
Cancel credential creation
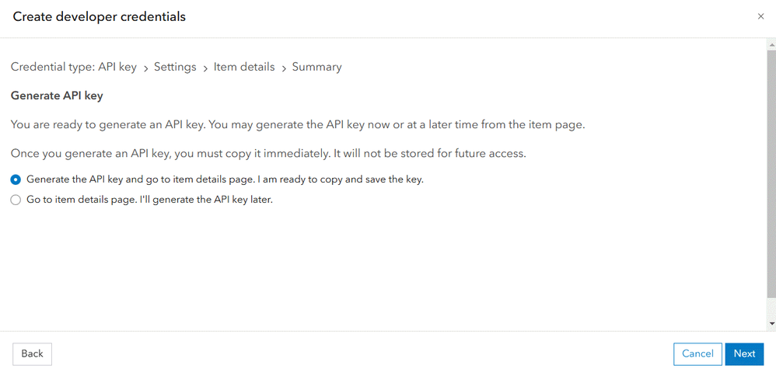pos(697,353)
